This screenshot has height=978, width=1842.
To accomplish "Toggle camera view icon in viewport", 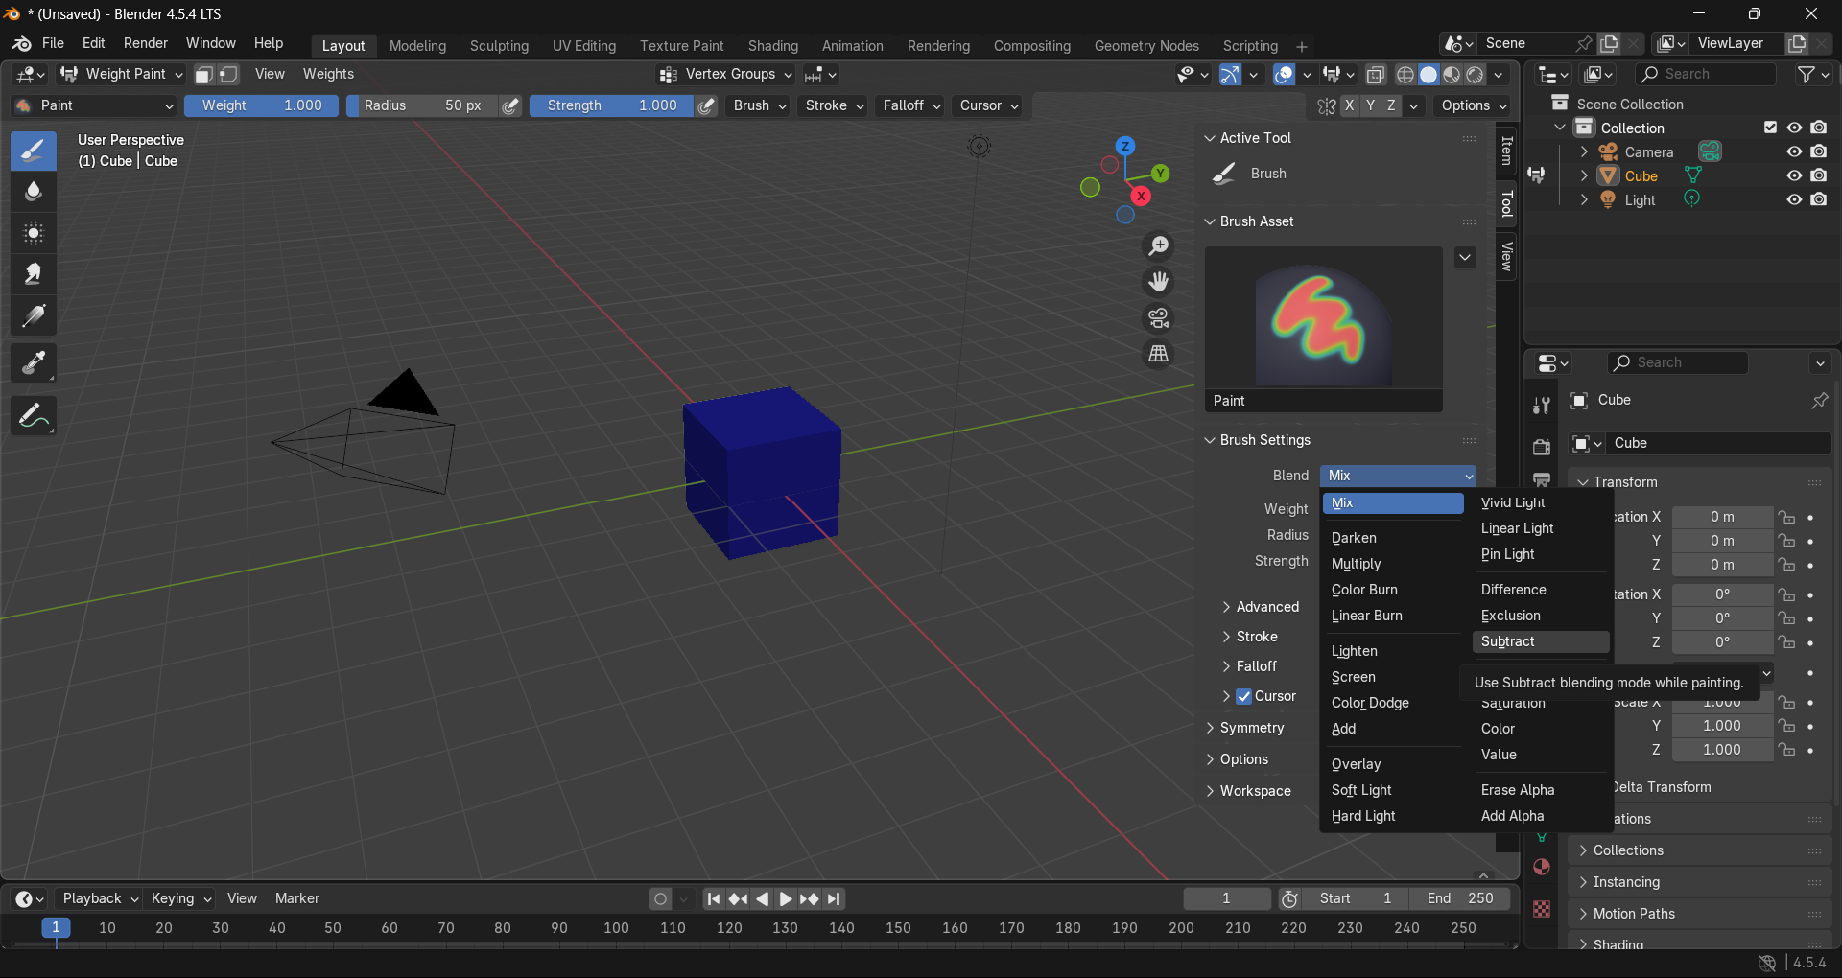I will click(1159, 318).
